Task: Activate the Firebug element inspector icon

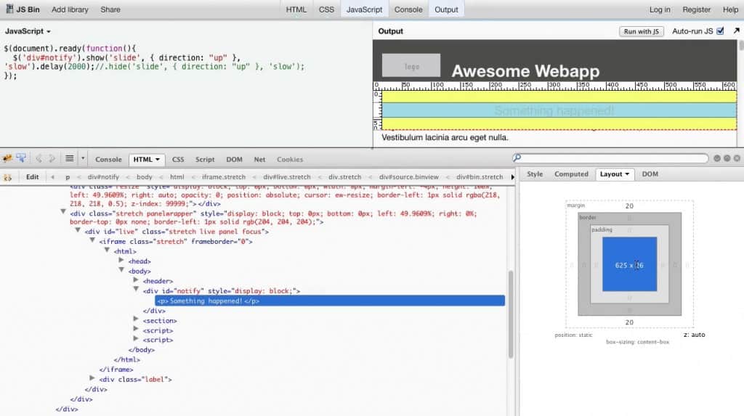Action: tap(21, 158)
